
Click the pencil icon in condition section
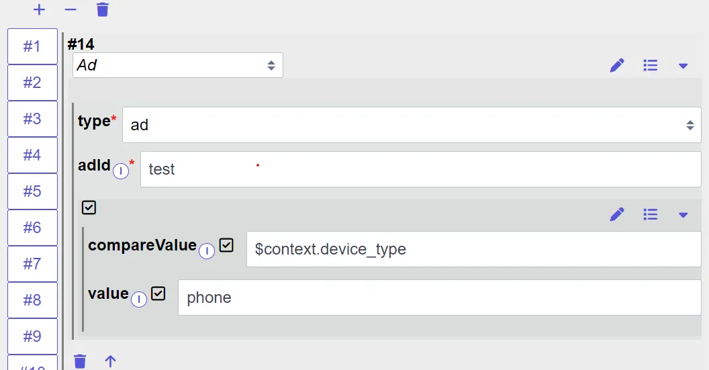click(617, 214)
